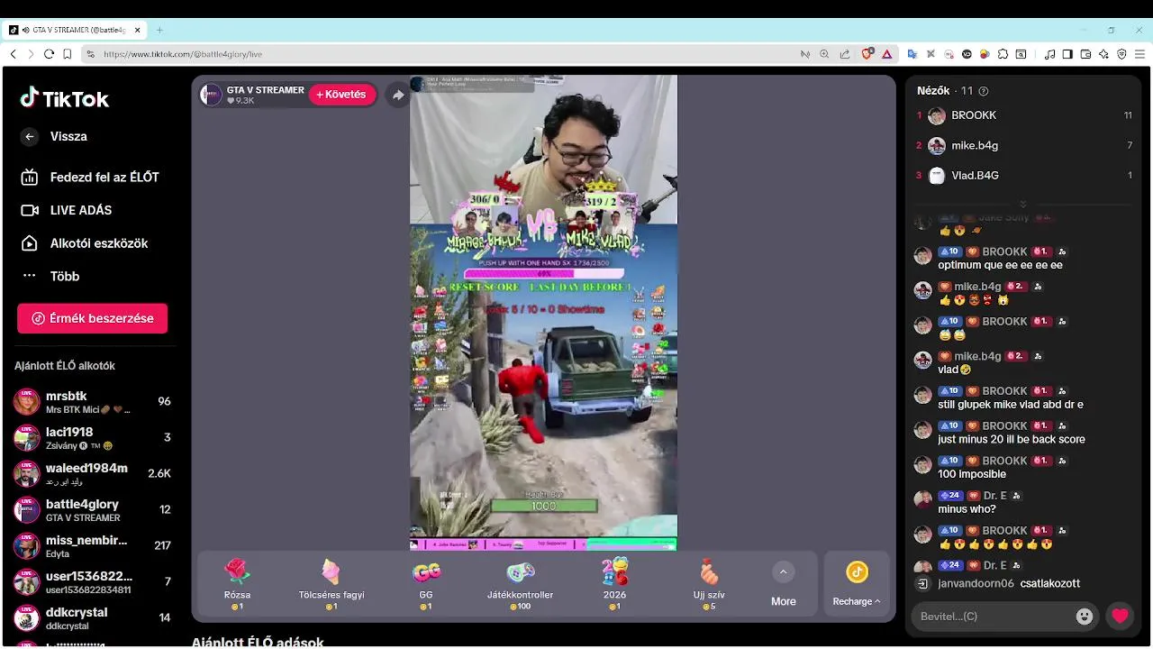
Task: Click chat message 'optimum que ee ee ee ee'
Action: click(x=1000, y=265)
